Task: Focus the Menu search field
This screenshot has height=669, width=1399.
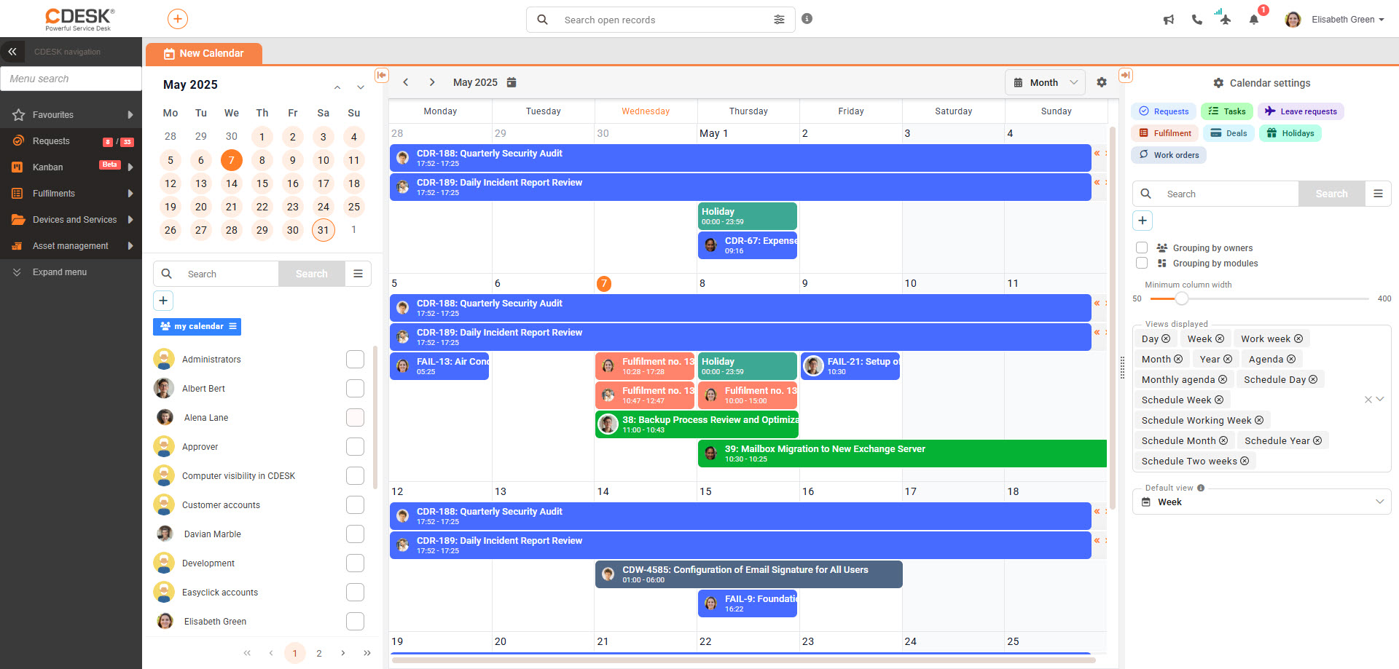Action: coord(71,79)
